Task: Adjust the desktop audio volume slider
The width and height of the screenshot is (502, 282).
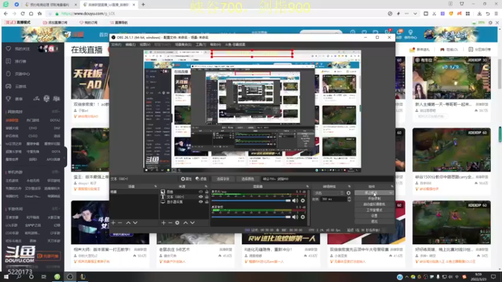Action: point(250,217)
